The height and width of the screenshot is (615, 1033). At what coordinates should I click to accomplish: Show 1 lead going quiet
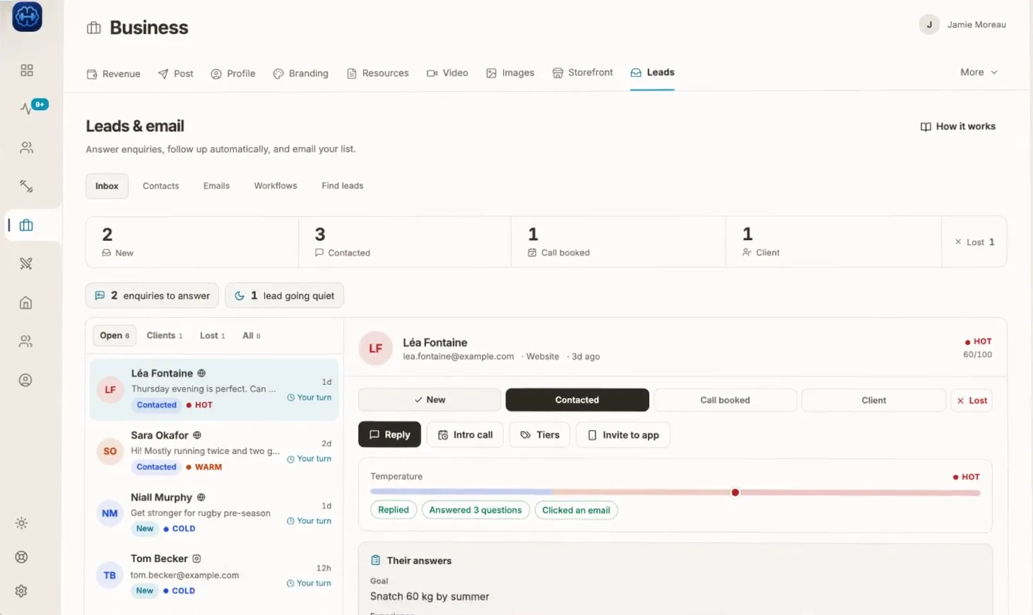pos(284,296)
